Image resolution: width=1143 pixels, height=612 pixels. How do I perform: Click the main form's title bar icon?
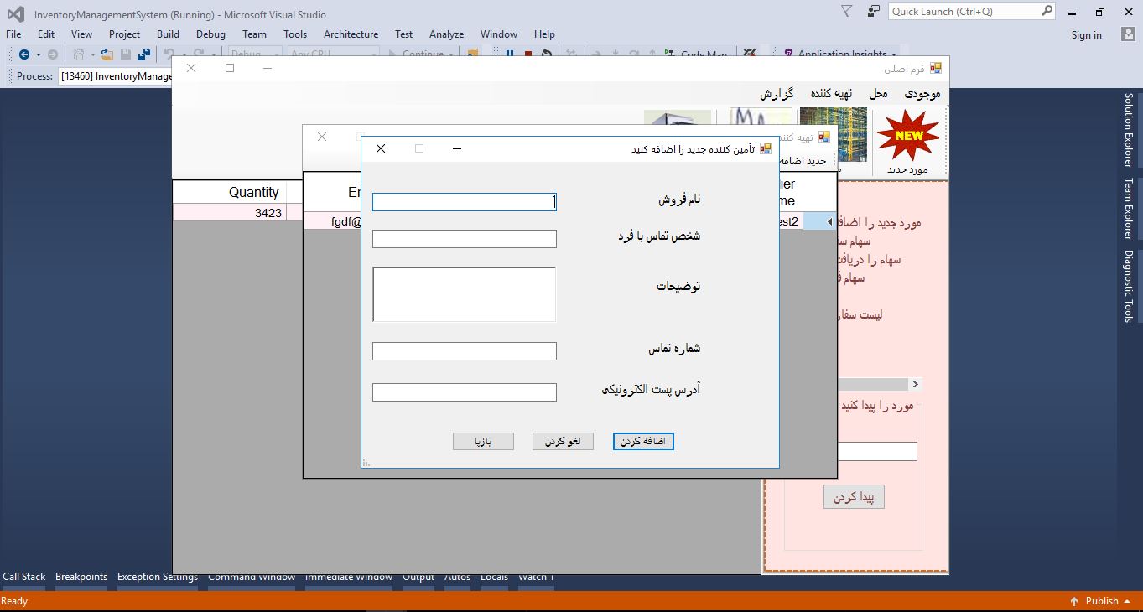[x=935, y=68]
